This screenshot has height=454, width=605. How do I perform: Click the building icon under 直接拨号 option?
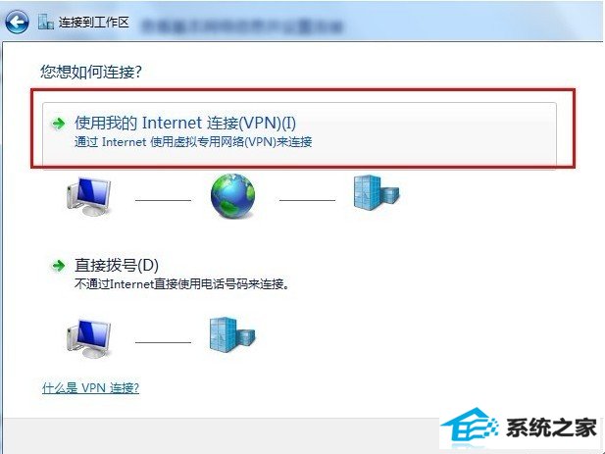232,334
